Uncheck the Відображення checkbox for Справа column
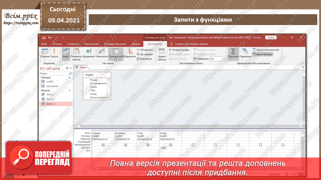Screen dimensions: 321x180 coord(103,145)
